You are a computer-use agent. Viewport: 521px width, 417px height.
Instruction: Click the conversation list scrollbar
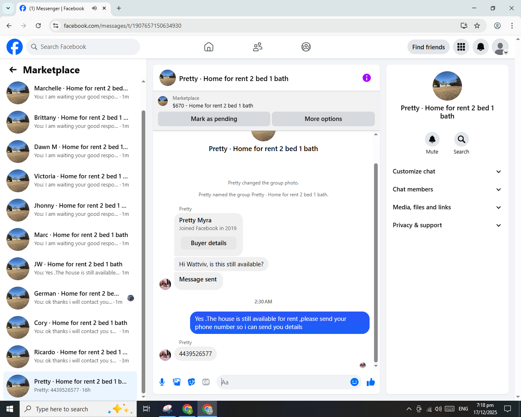pos(143,251)
